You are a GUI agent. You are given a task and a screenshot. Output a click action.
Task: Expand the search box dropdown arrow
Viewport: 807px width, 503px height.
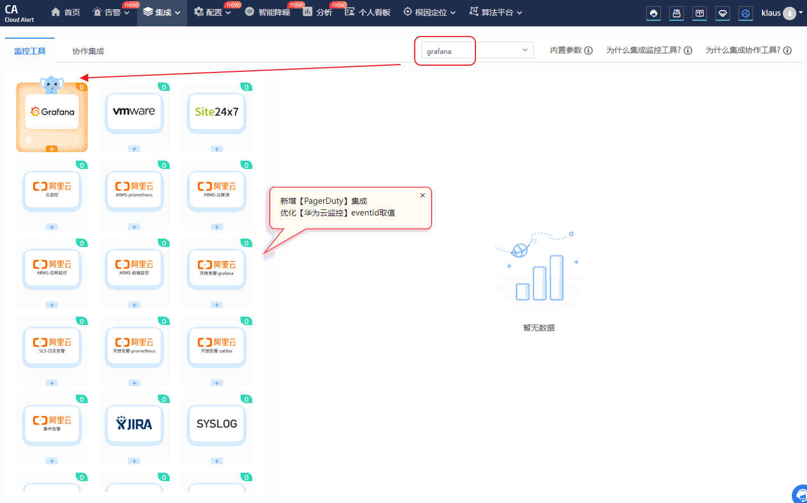[x=525, y=50]
